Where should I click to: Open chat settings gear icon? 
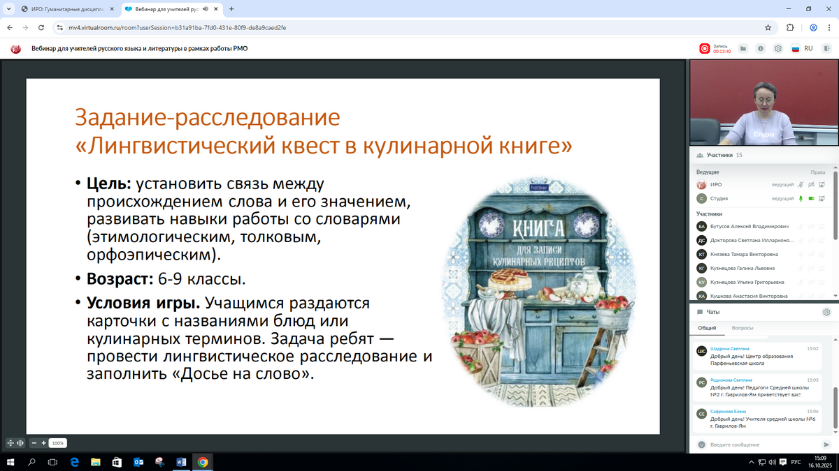826,312
